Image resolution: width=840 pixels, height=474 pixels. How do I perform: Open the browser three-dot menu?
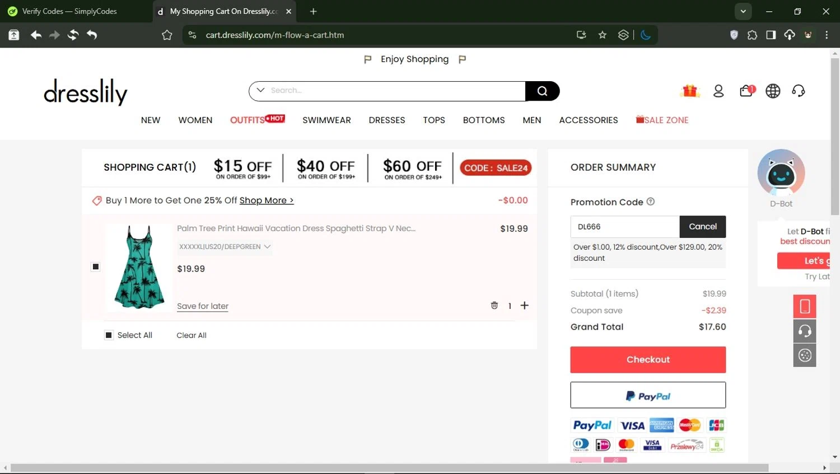tap(827, 35)
